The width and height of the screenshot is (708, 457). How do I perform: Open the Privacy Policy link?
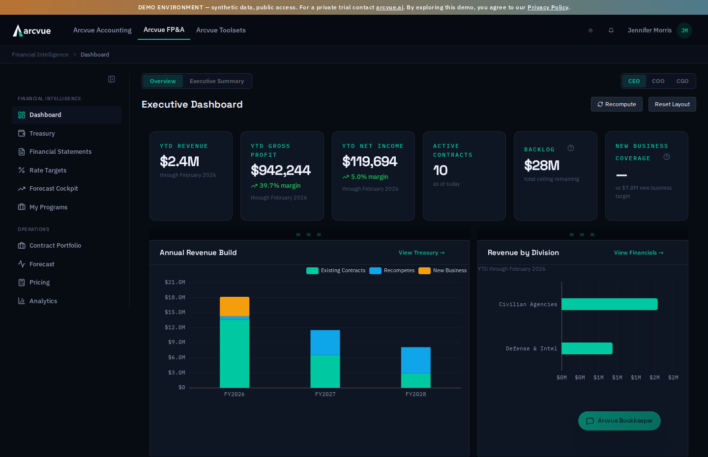point(548,7)
